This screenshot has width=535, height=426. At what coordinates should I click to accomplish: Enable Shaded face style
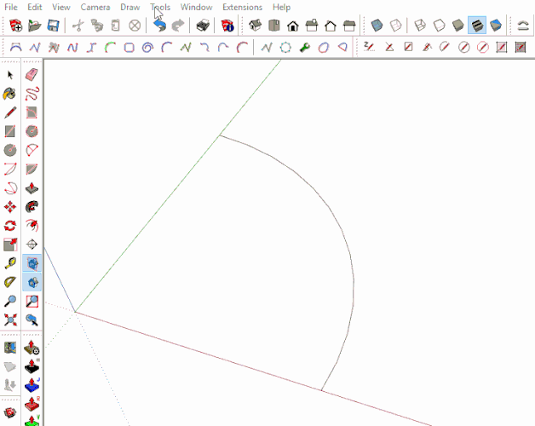click(x=457, y=26)
